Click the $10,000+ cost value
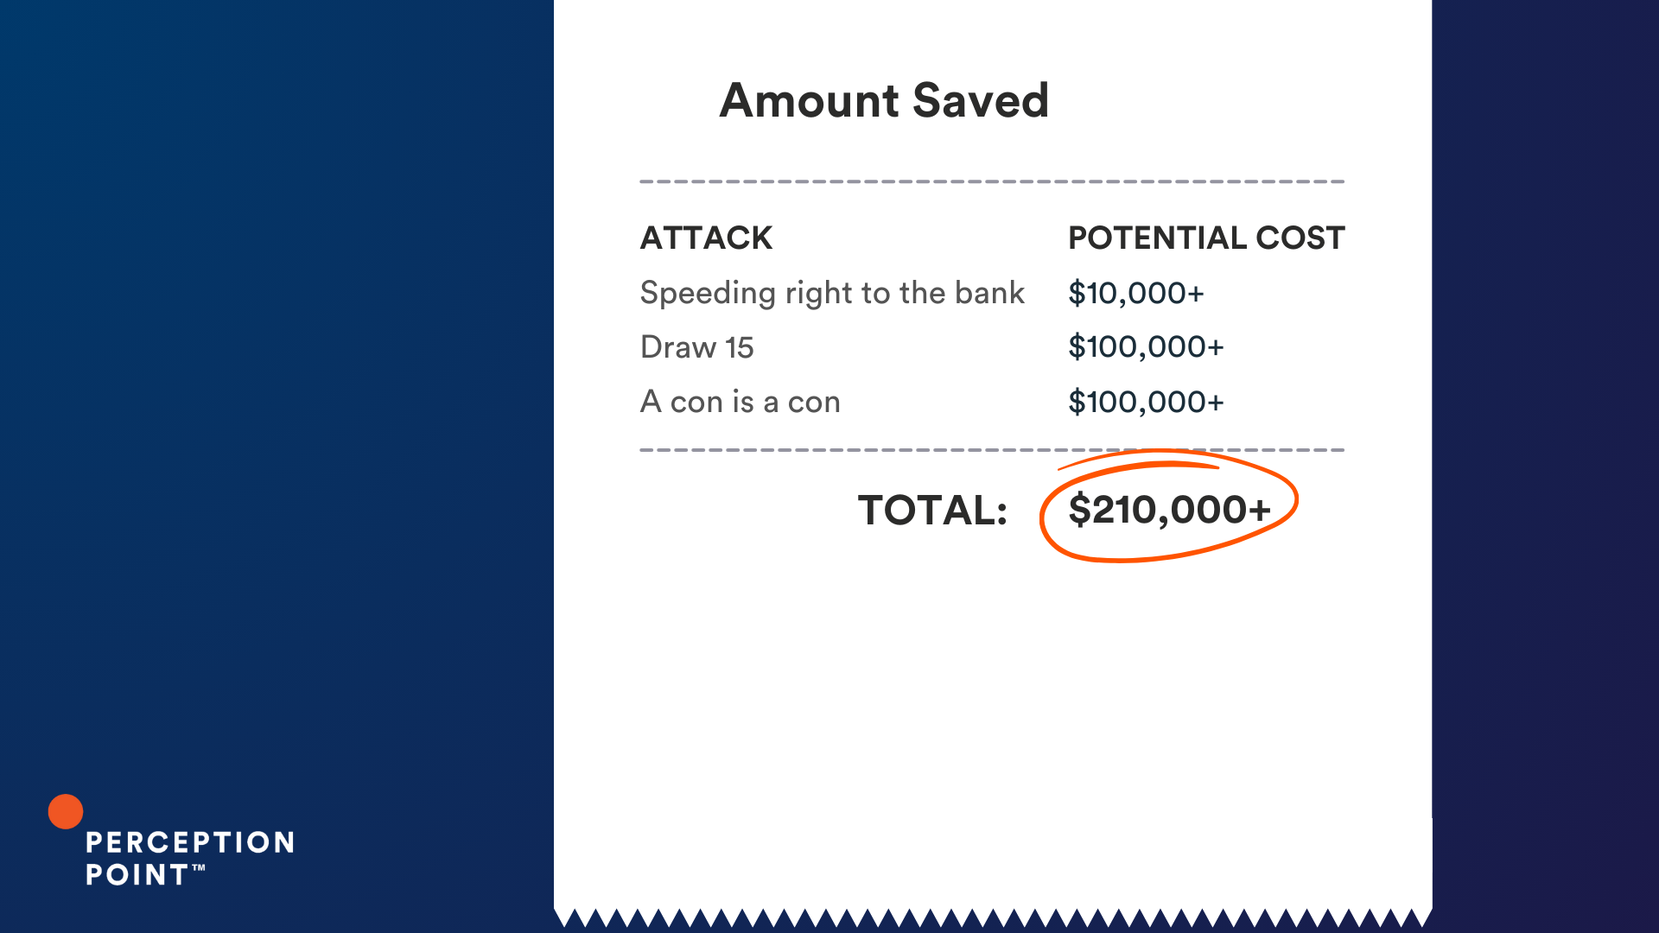Image resolution: width=1659 pixels, height=933 pixels. tap(1136, 293)
